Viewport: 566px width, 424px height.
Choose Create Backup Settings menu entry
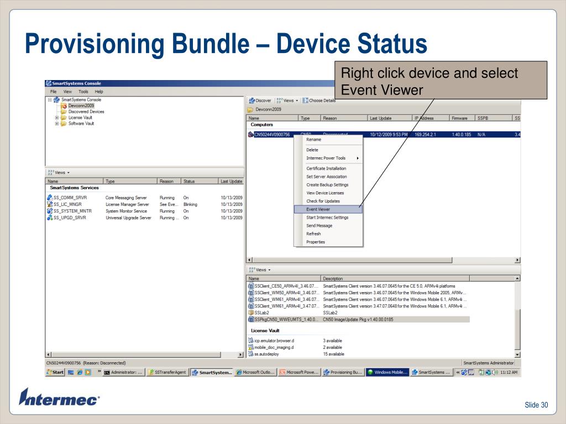click(327, 184)
